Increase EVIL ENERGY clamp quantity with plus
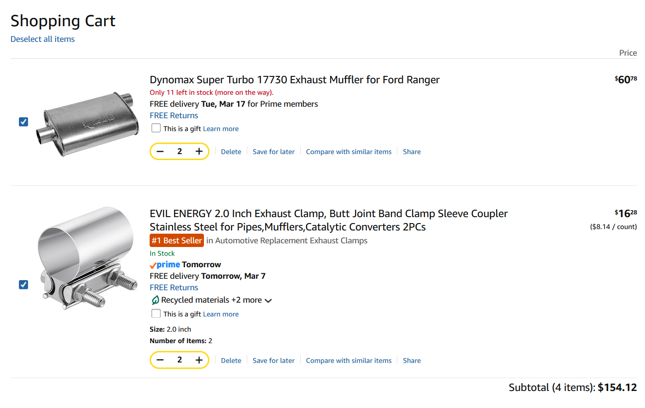The width and height of the screenshot is (645, 408). 199,360
